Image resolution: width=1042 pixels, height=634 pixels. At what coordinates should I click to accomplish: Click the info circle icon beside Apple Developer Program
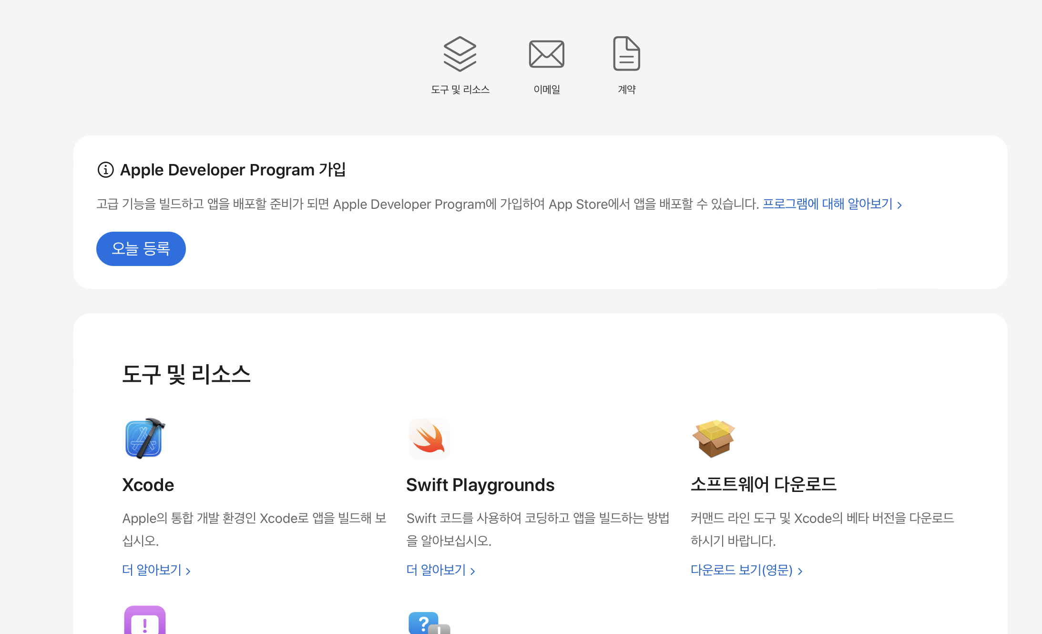coord(105,170)
